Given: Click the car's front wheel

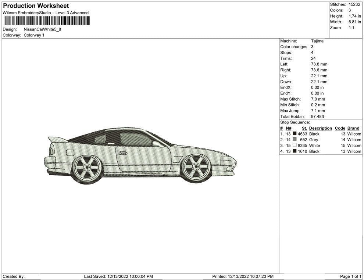Looking at the screenshot, I should (x=196, y=168).
